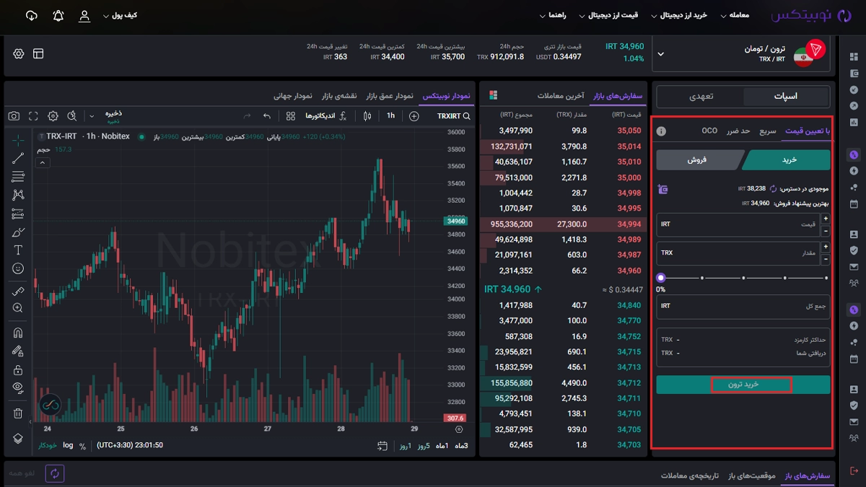This screenshot has height=487, width=866.
Task: Select the text annotation tool
Action: coord(18,250)
